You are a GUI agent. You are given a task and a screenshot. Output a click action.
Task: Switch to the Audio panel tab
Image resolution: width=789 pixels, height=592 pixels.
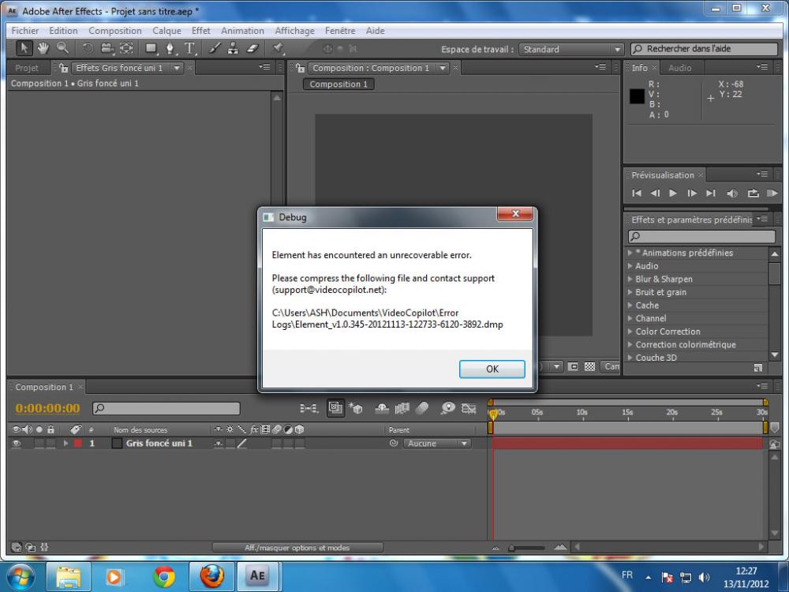(x=680, y=68)
